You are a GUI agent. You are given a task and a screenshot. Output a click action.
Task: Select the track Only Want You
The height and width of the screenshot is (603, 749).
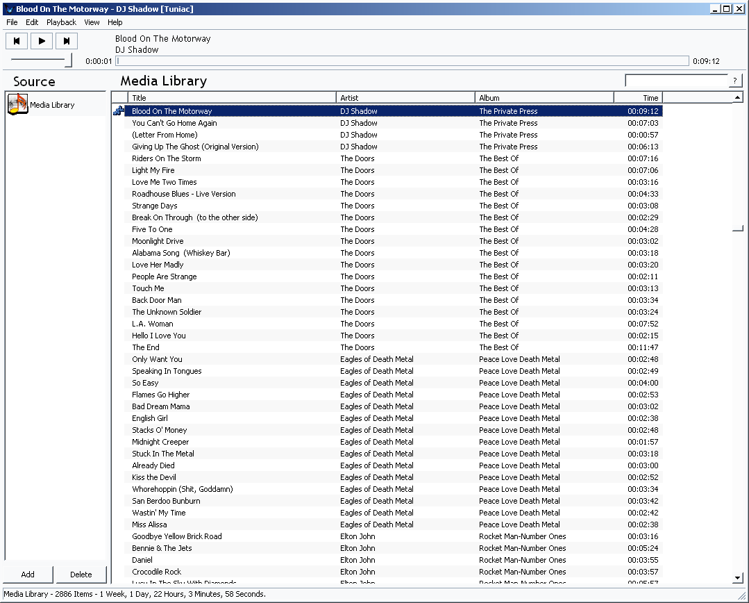tap(394, 359)
